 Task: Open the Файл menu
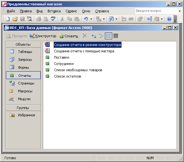(11, 11)
